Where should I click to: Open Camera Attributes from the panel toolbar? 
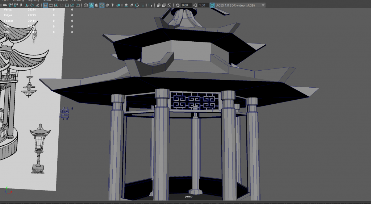click(x=16, y=5)
